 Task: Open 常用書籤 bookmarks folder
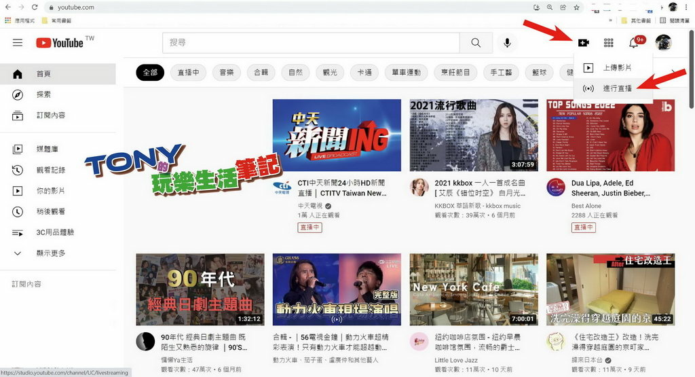pos(56,20)
